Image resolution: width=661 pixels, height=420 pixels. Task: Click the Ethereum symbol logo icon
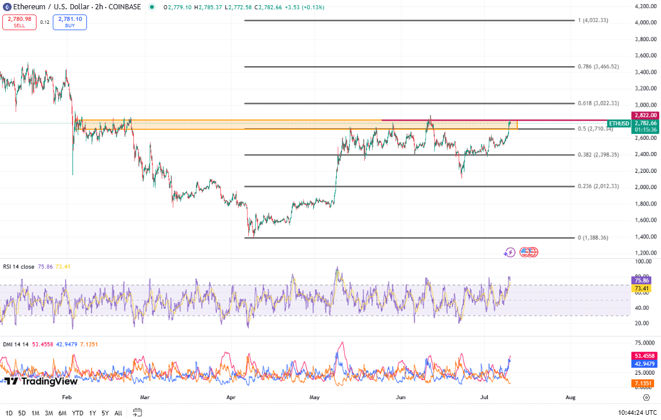[x=7, y=7]
